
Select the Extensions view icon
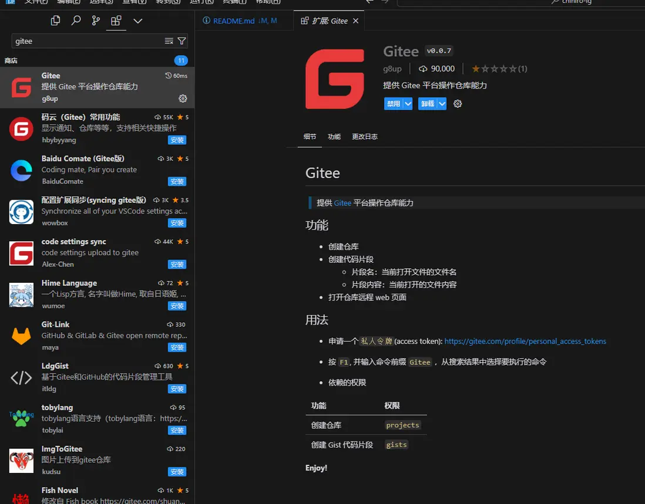click(116, 21)
